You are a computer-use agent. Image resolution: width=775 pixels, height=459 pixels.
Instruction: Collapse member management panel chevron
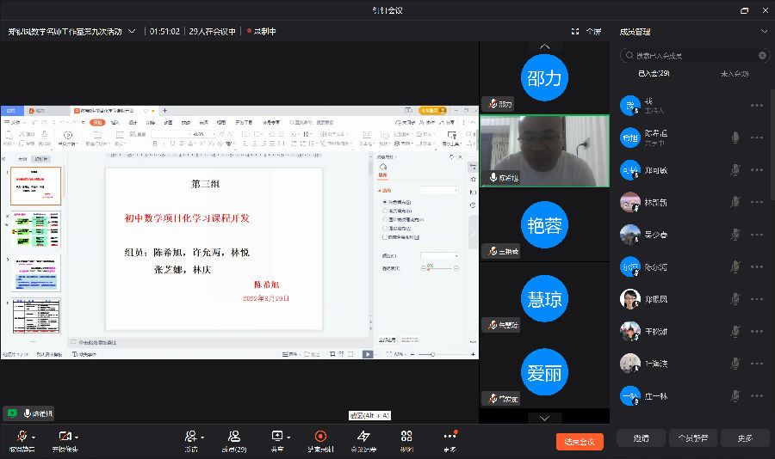(763, 32)
